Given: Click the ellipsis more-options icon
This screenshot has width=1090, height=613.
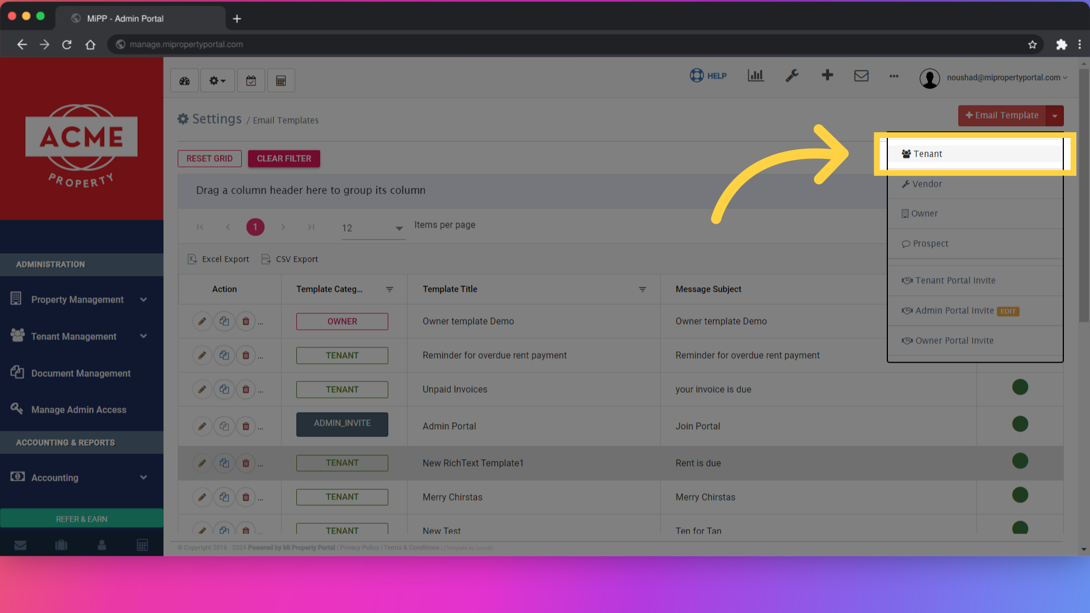Looking at the screenshot, I should coord(894,77).
